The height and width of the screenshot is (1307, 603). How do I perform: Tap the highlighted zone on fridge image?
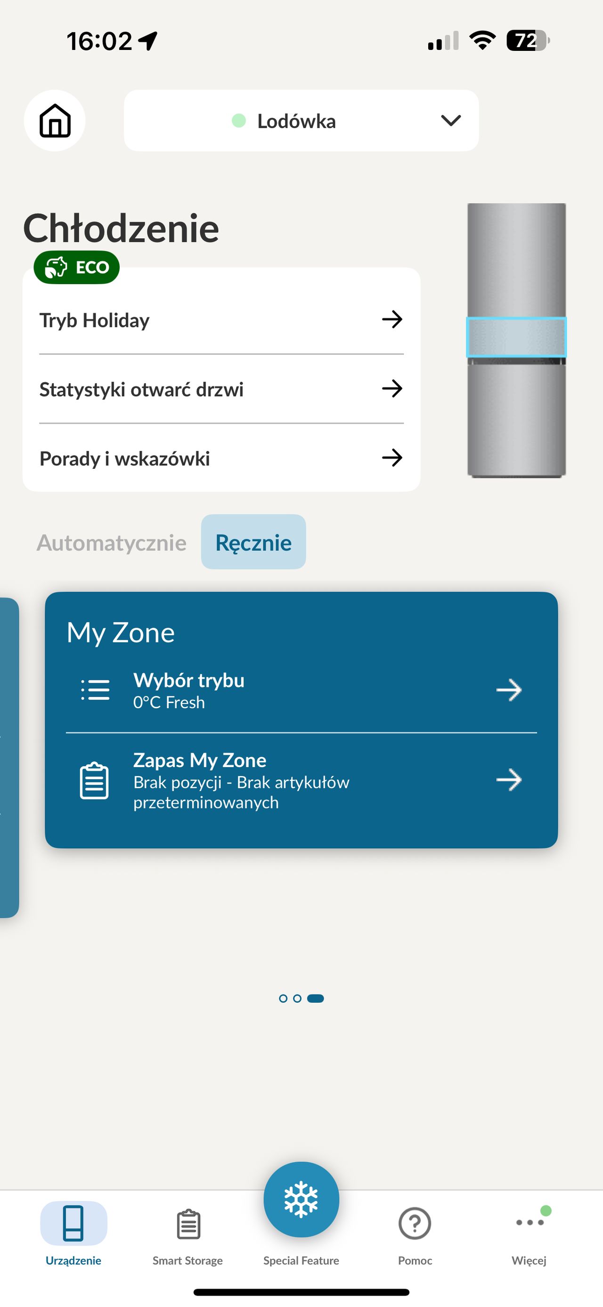click(516, 337)
